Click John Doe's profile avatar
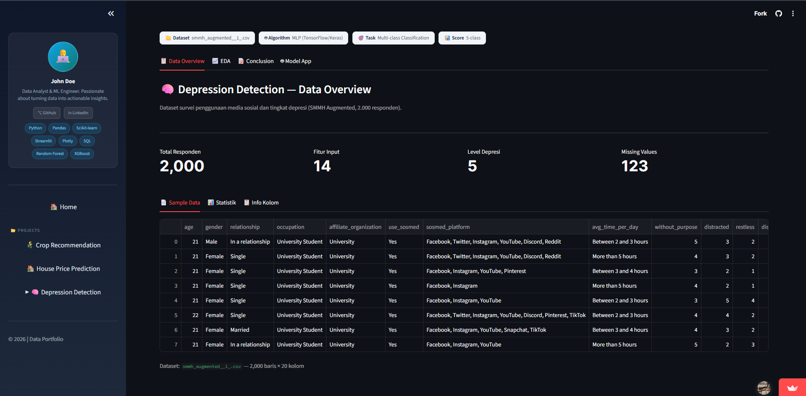806x396 pixels. [63, 57]
